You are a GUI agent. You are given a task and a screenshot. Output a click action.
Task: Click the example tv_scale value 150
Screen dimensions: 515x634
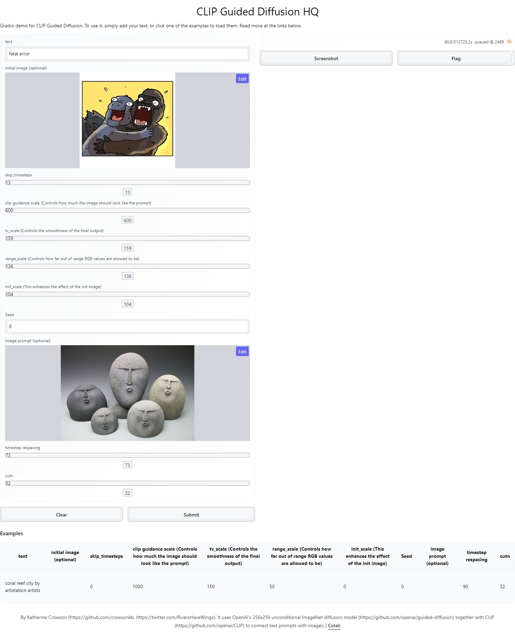coord(211,586)
